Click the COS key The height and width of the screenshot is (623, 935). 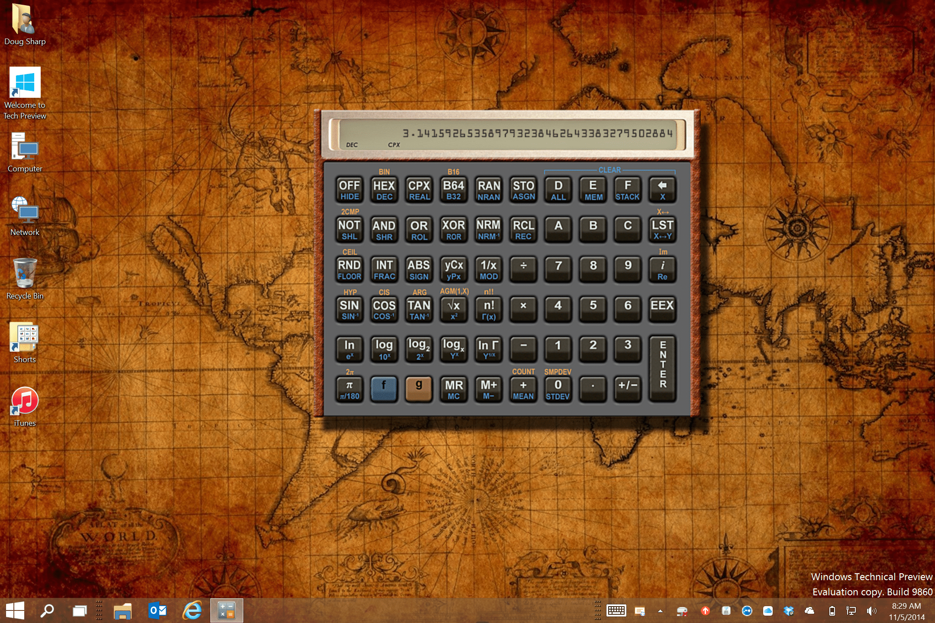pos(384,310)
